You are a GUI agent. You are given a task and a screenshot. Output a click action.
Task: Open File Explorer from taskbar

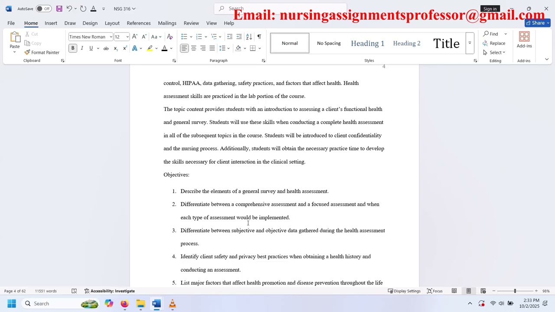pos(140,304)
